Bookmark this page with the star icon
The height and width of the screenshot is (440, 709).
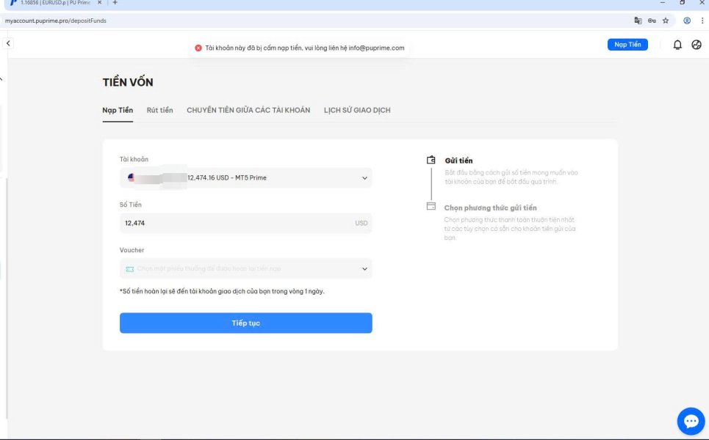[666, 21]
